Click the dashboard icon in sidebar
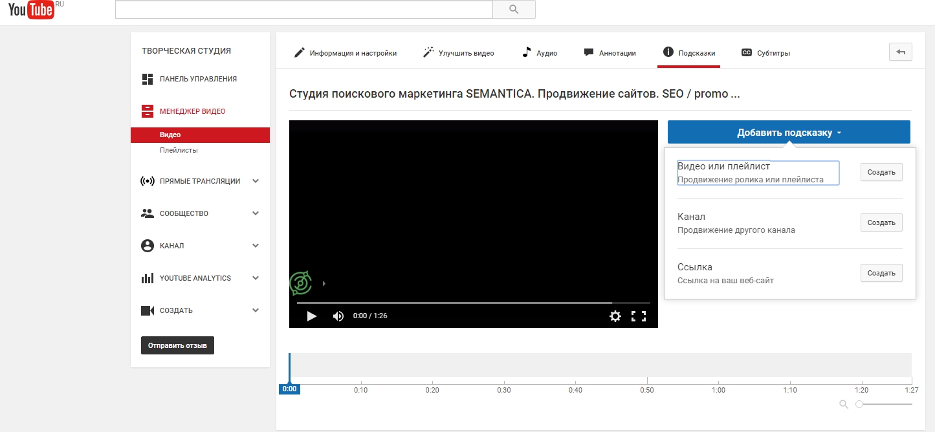 click(147, 79)
